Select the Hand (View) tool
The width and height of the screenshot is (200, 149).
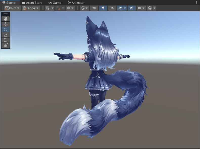[x=6, y=19]
